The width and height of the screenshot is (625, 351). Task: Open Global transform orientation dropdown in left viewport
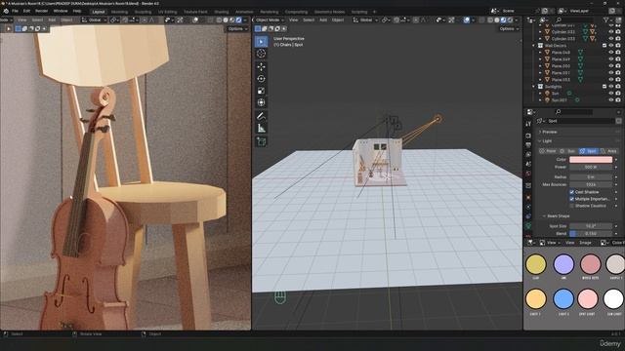click(94, 19)
